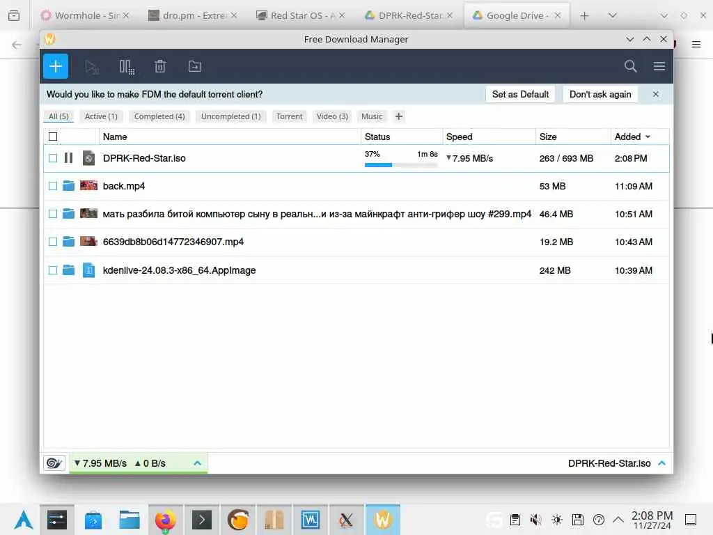Click the back.mp4 video thumbnail
713x535 pixels.
(88, 185)
